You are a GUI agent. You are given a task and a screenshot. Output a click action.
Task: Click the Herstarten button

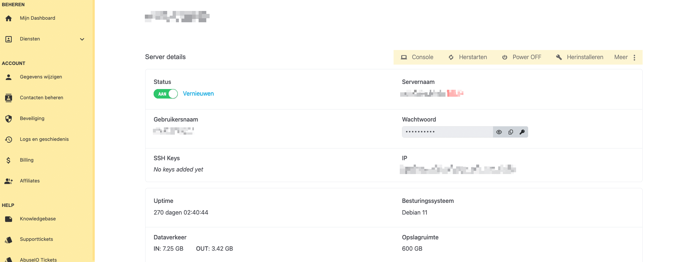click(x=468, y=57)
